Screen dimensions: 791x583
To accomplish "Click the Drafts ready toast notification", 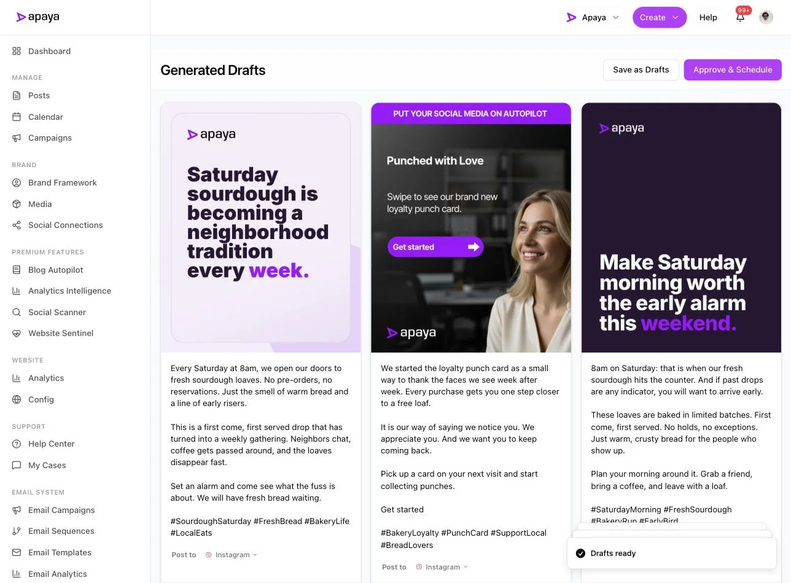I will click(672, 553).
